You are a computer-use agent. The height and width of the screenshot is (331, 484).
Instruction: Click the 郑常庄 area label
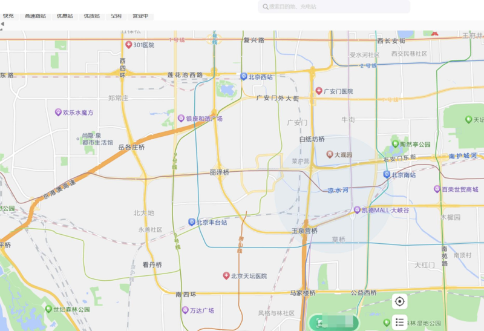[118, 98]
